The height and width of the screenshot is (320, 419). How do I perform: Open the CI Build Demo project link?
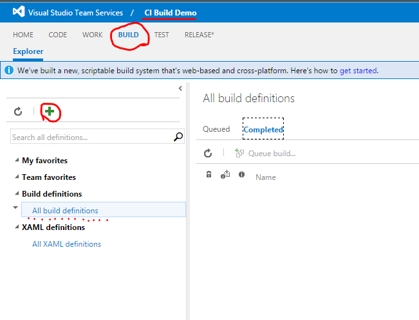171,13
